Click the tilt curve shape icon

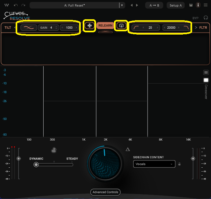pos(29,28)
